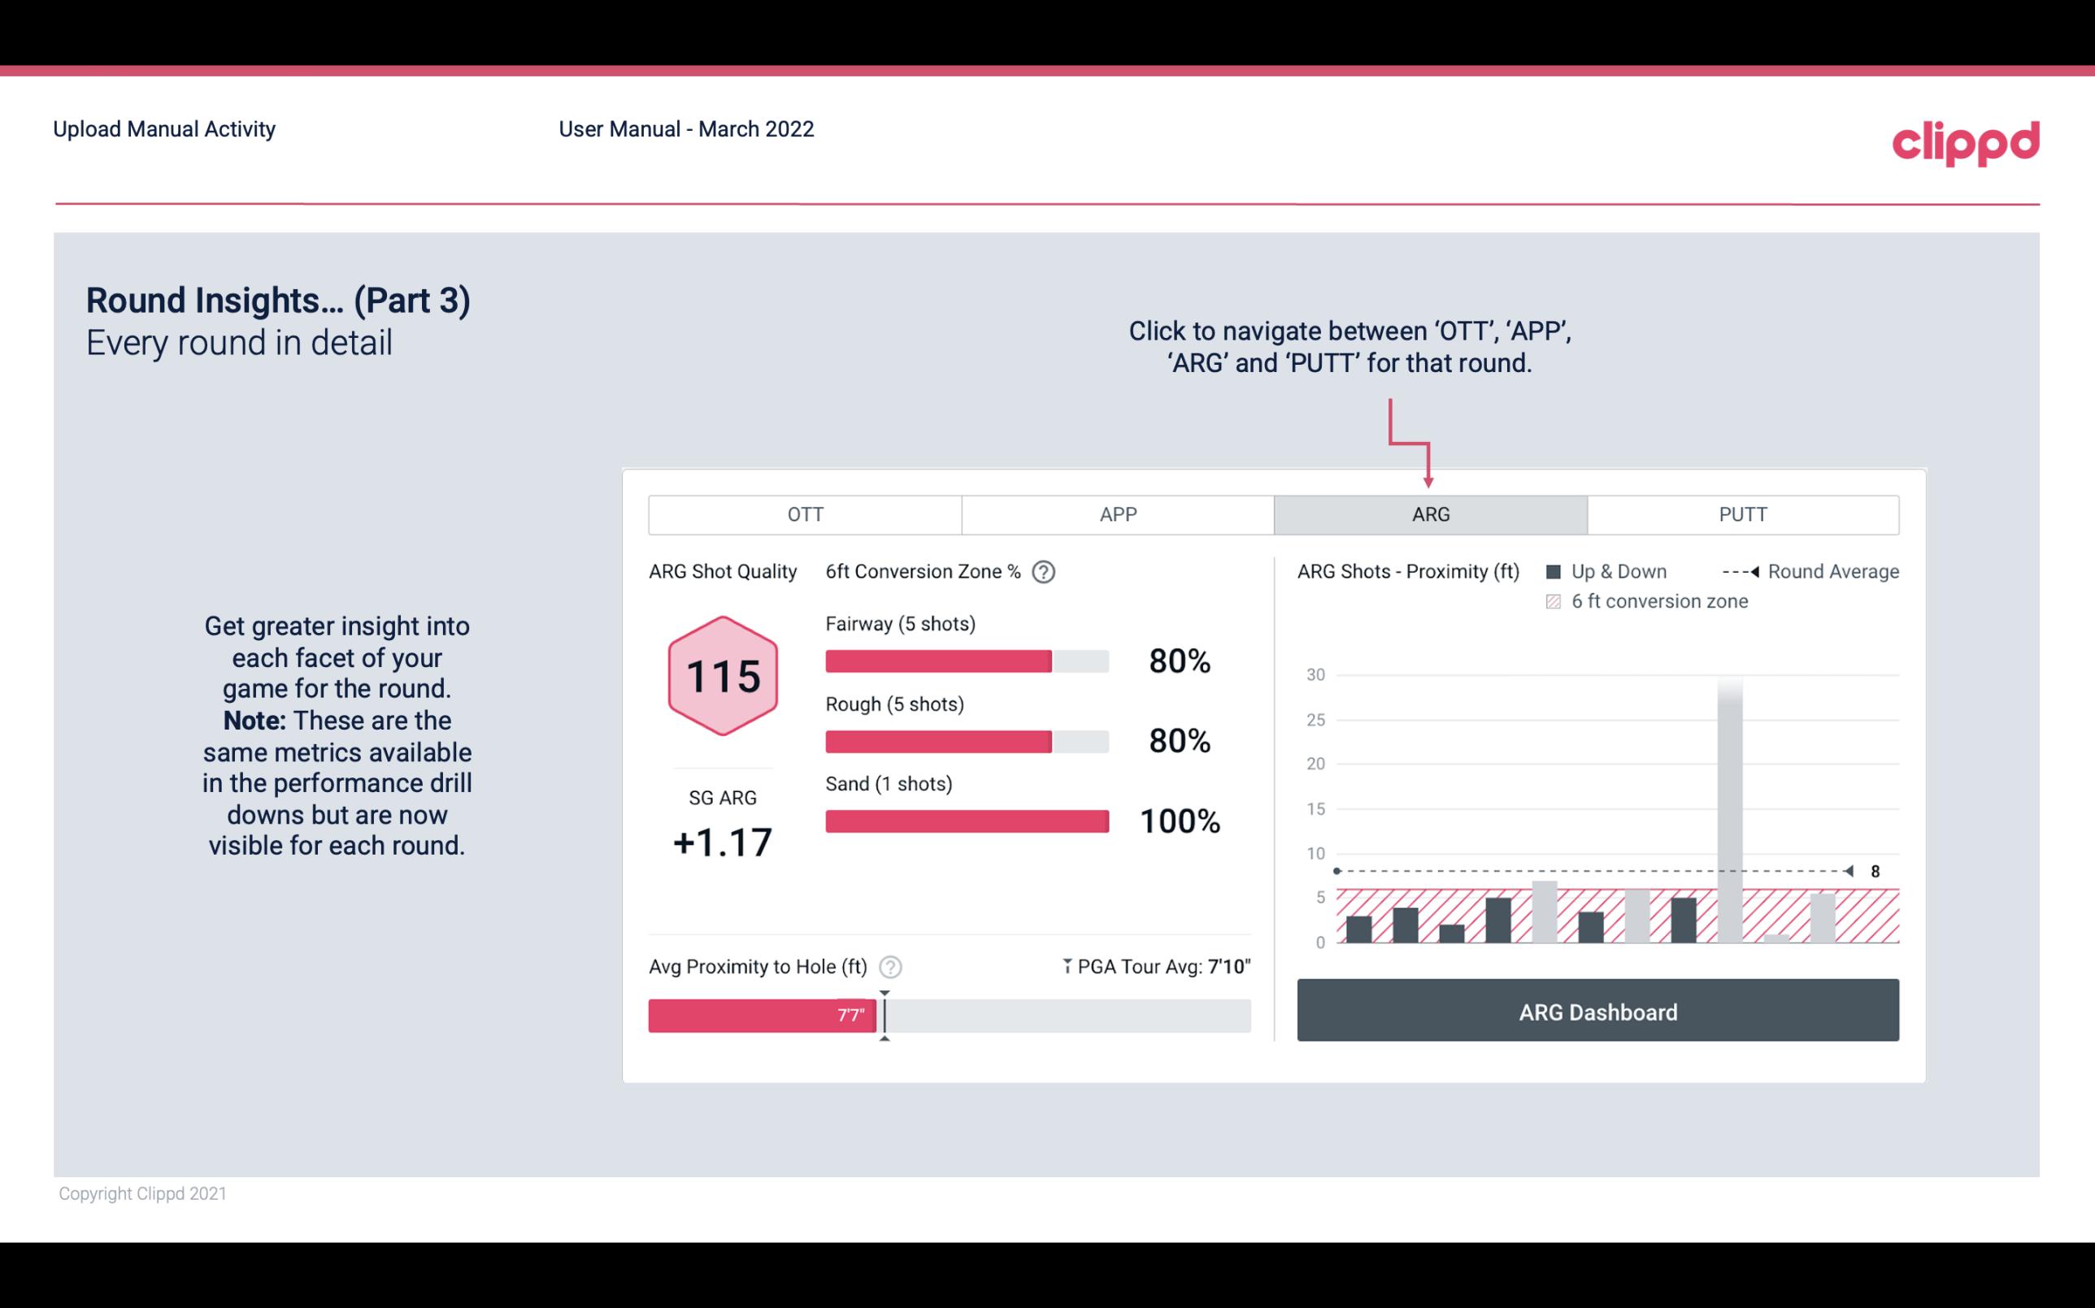Click the ARG Dashboard button

(x=1597, y=1011)
